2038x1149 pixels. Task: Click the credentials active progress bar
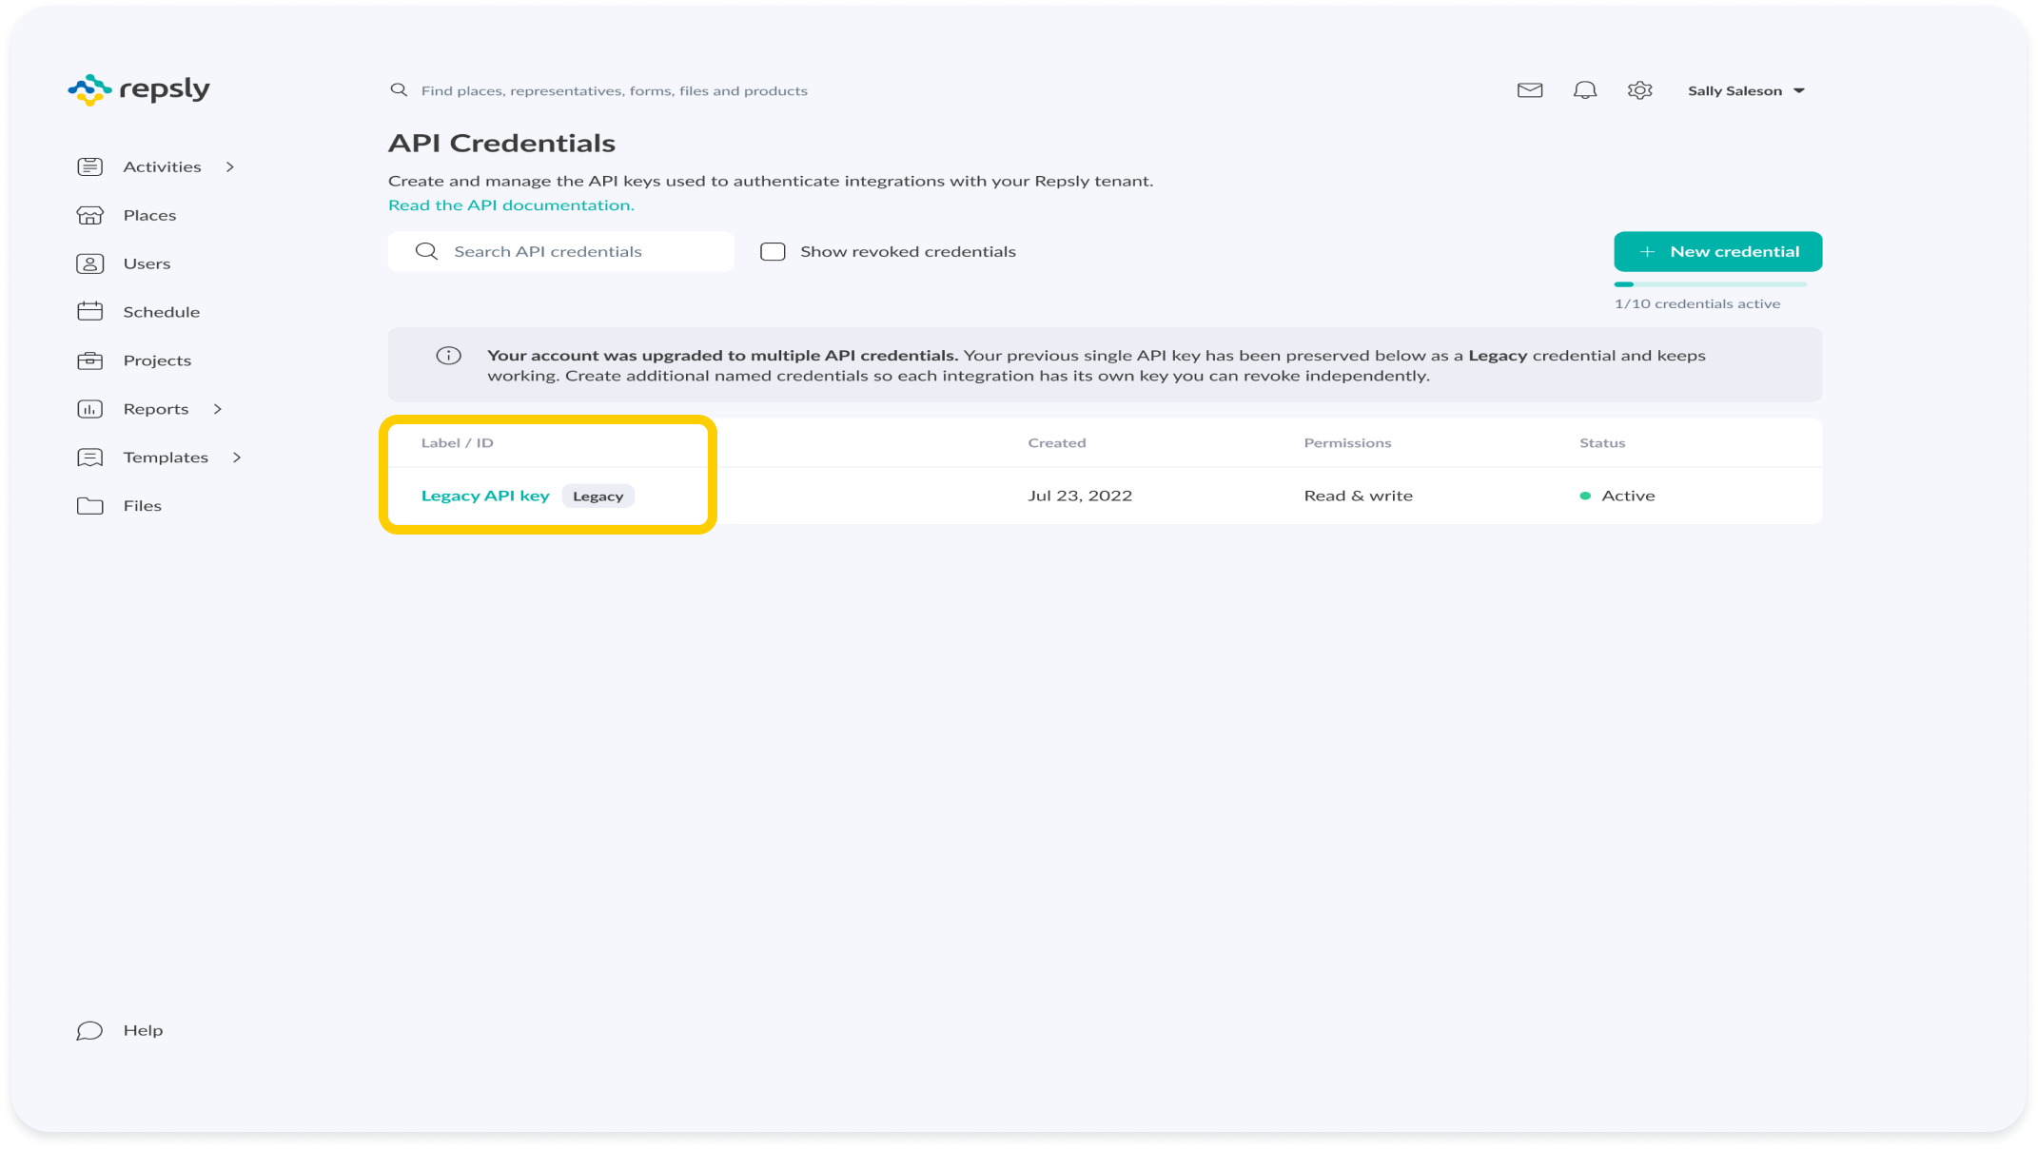pyautogui.click(x=1710, y=284)
